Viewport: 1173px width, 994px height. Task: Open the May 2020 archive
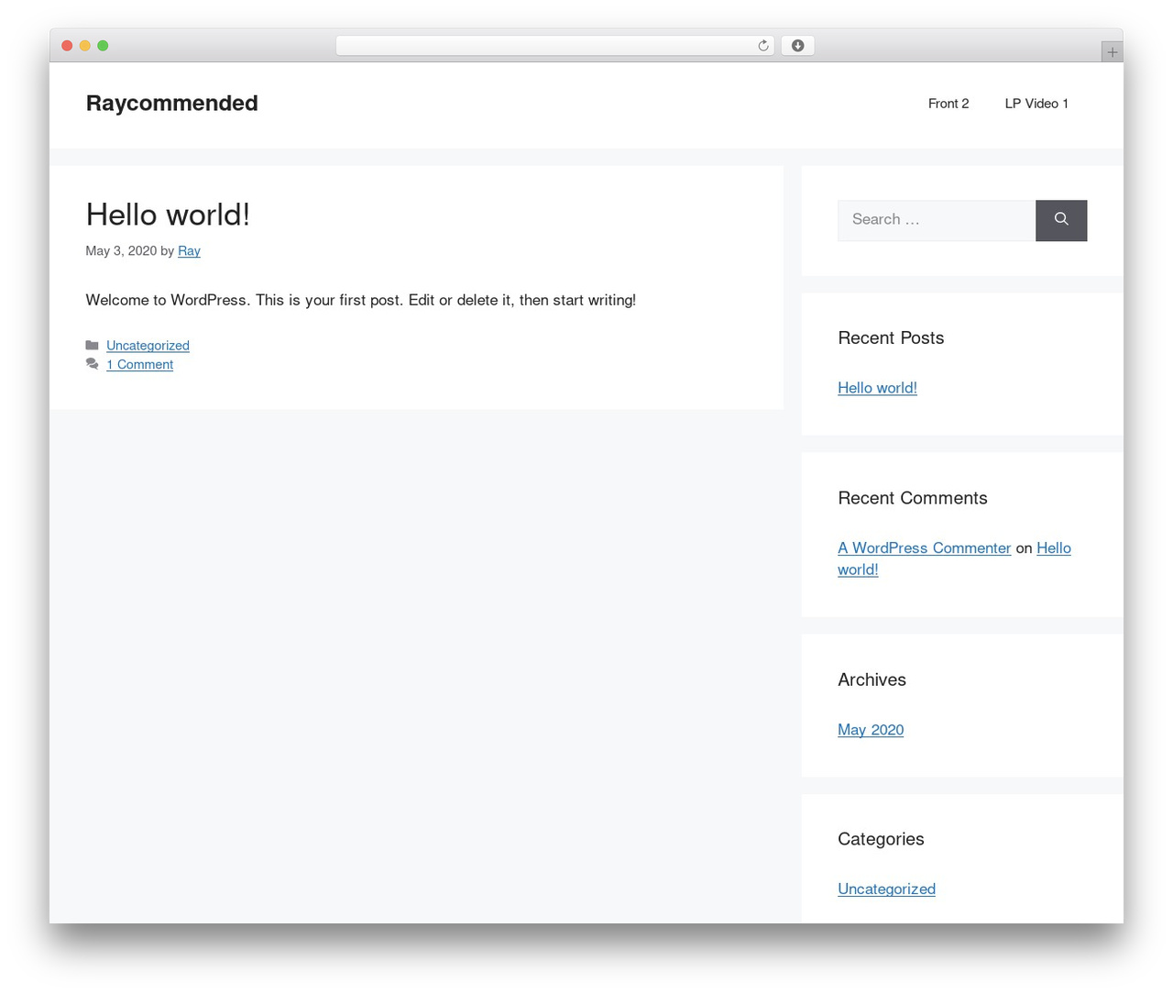click(x=871, y=730)
